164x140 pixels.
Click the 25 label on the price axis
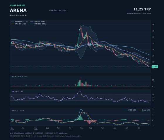tap(153, 50)
